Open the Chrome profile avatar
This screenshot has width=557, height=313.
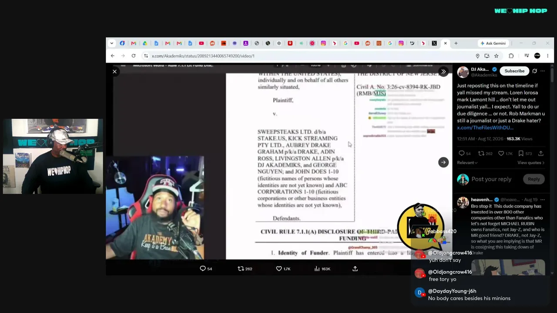(537, 56)
